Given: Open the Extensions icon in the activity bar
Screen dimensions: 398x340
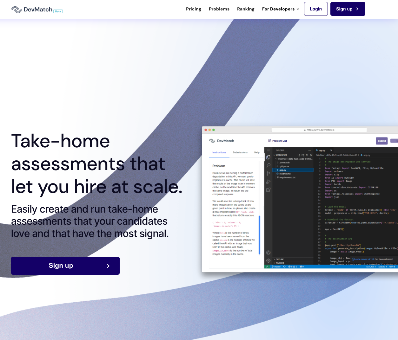Looking at the screenshot, I should (269, 190).
